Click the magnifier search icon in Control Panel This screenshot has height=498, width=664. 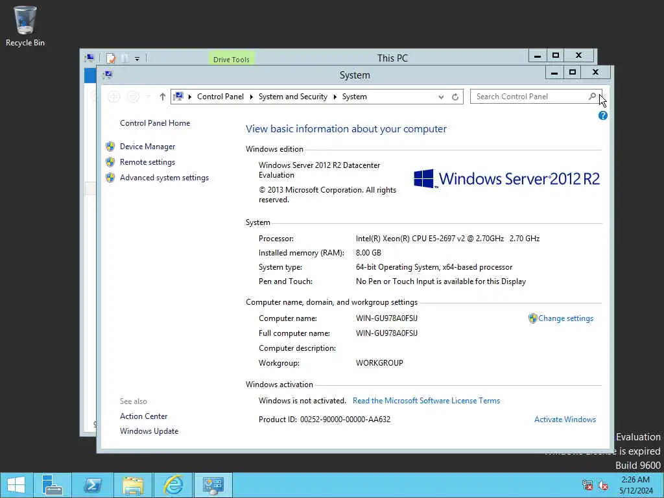[593, 97]
